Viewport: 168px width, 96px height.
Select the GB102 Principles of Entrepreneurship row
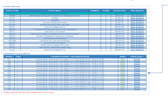pos(75,29)
